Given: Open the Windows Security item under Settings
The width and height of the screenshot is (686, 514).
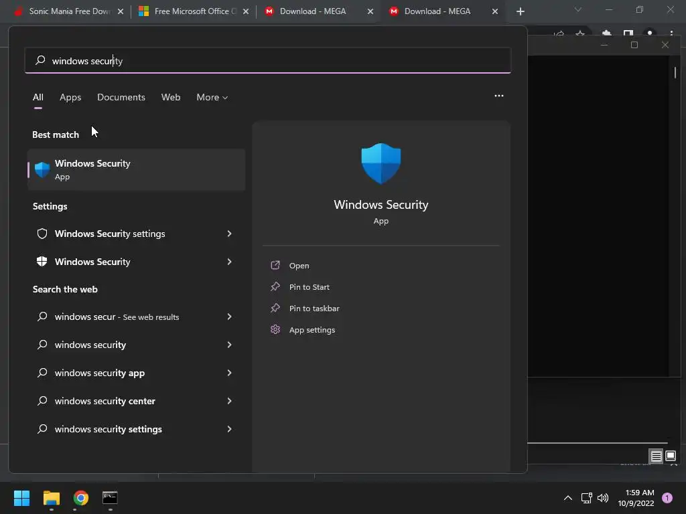Looking at the screenshot, I should 136,262.
